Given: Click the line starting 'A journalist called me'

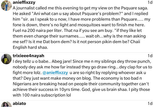Looking at the screenshot, I should 80,8.
